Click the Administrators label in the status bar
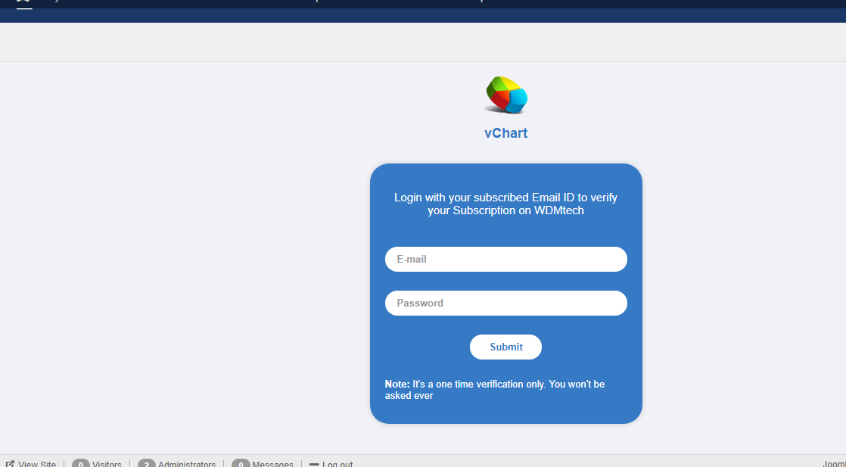Image resolution: width=846 pixels, height=467 pixels. [x=187, y=464]
